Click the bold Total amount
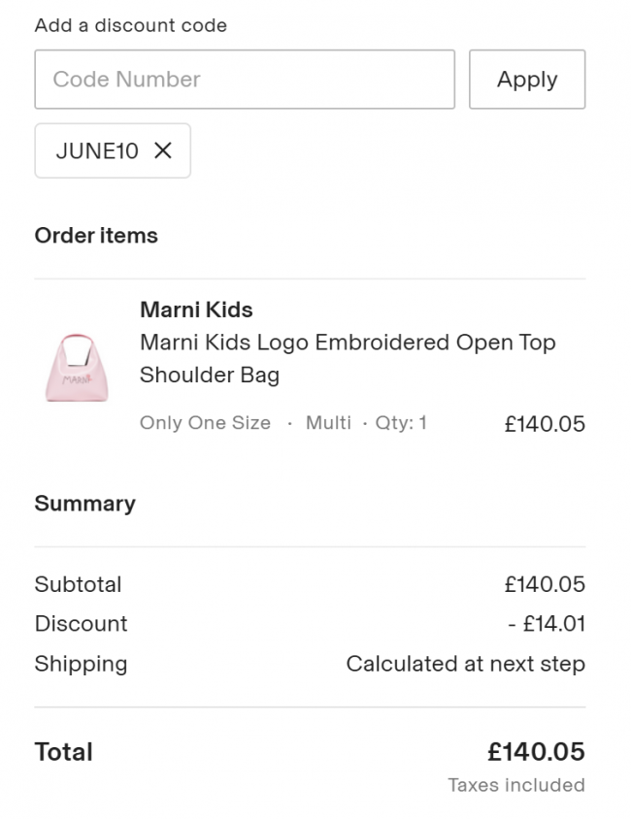Viewport: 631px width, 819px height. point(537,752)
